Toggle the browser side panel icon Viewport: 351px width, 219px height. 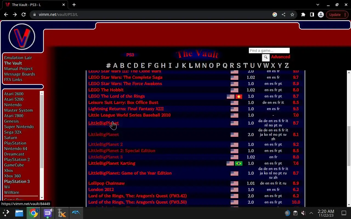pos(312,15)
